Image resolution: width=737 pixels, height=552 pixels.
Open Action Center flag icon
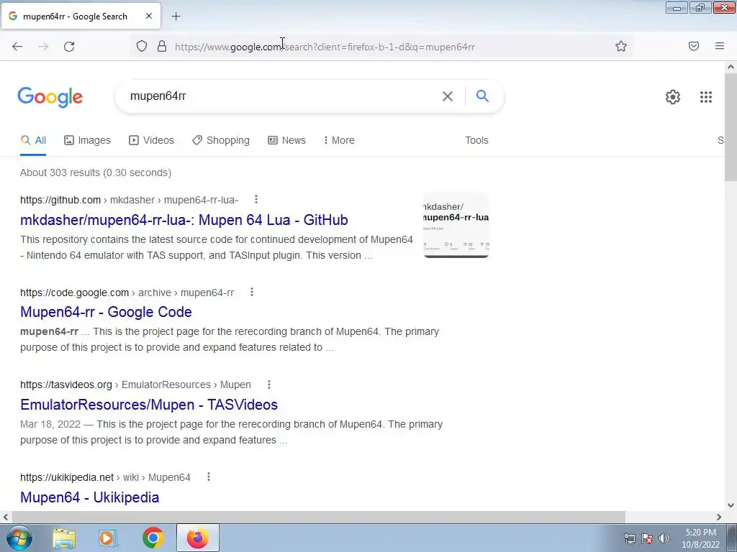click(x=647, y=538)
